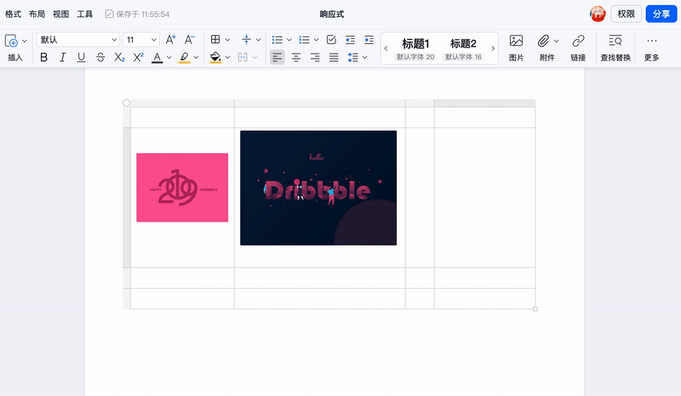Apply the 标题2 heading style
The width and height of the screenshot is (681, 396).
click(463, 48)
